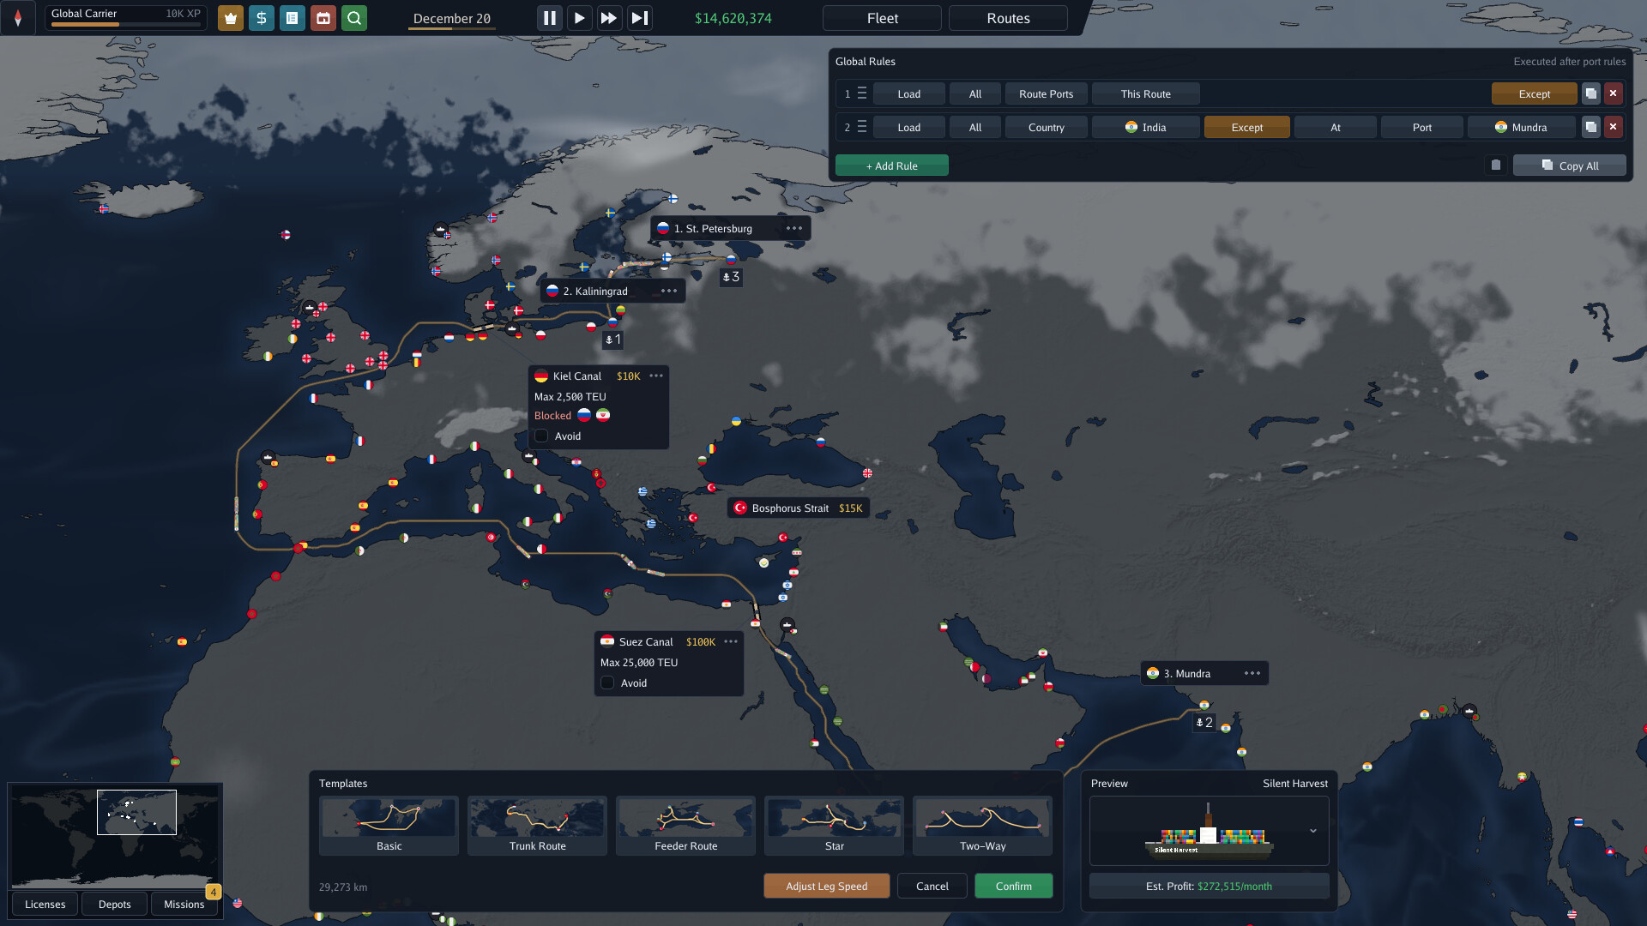This screenshot has height=926, width=1647.
Task: Cancel route editing
Action: tap(932, 886)
